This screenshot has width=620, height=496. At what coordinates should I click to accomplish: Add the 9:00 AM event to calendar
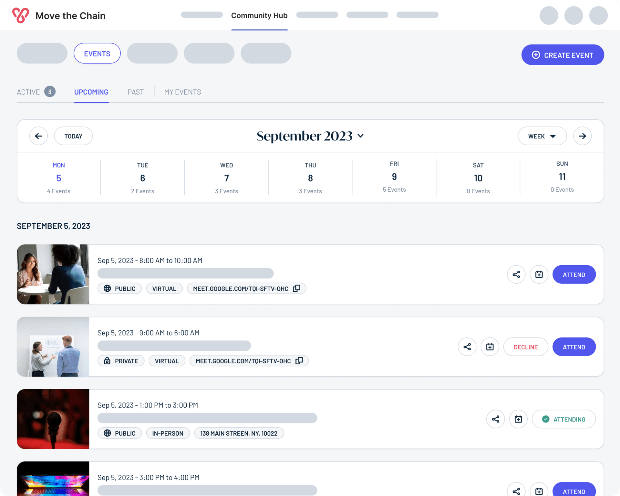tap(490, 347)
